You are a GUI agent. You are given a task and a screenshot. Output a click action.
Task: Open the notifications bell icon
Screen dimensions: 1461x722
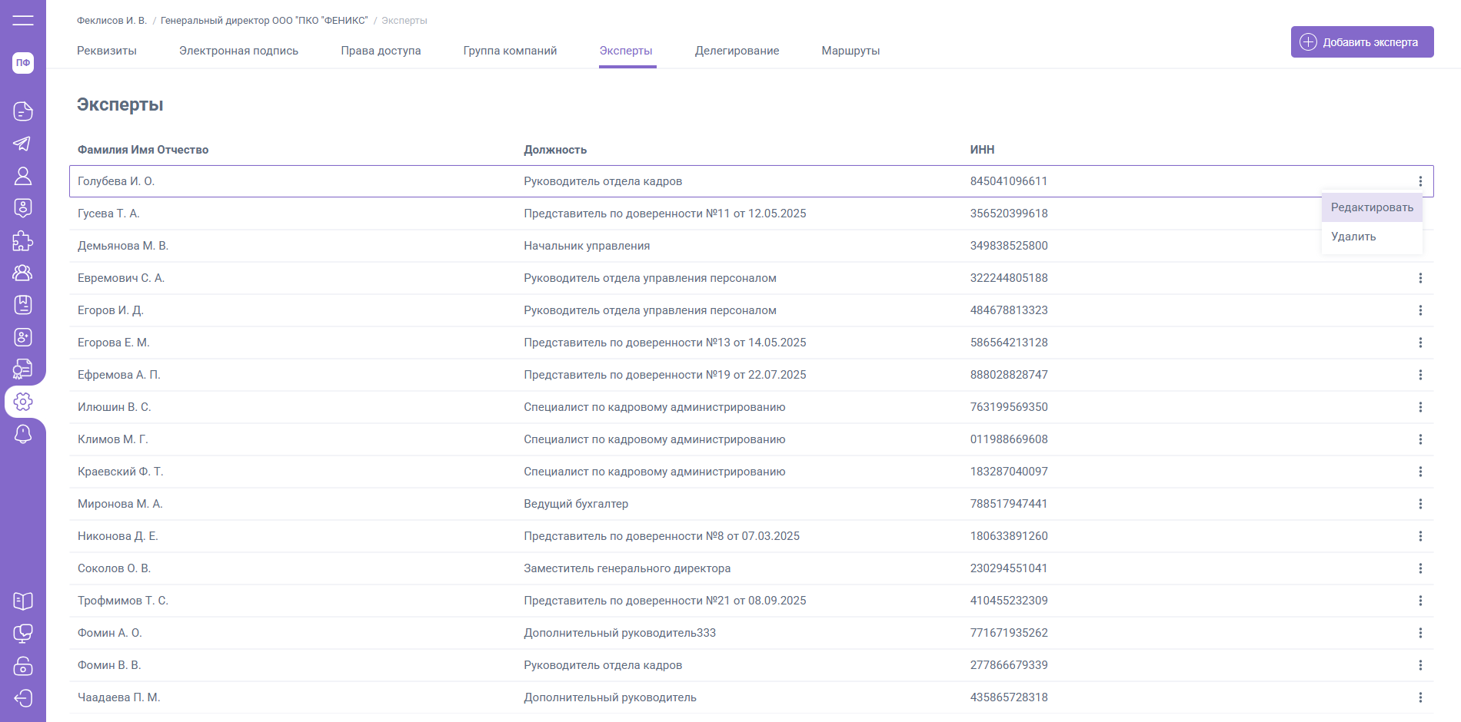coord(23,434)
